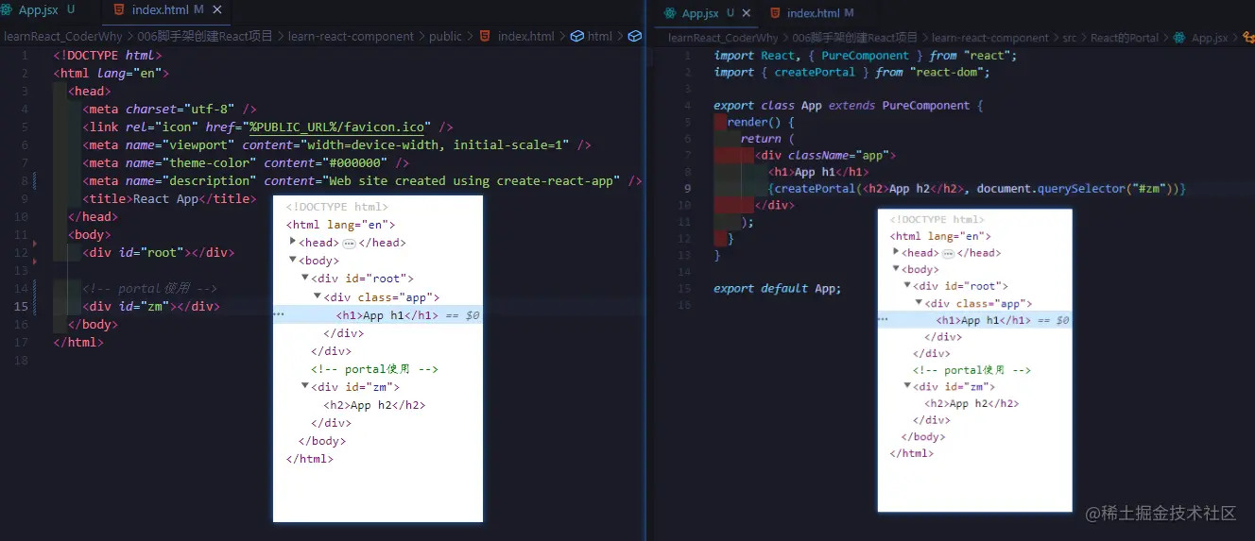Click export default App line

pyautogui.click(x=777, y=288)
